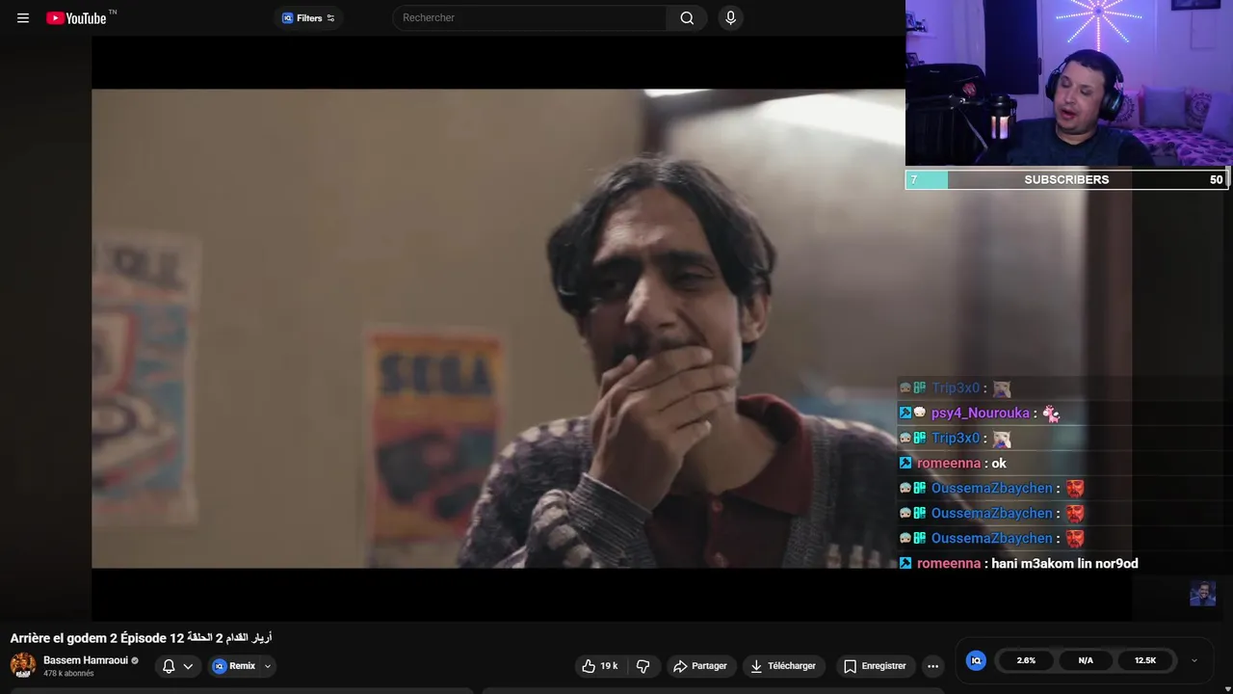Click the Partager share button
The image size is (1233, 694).
(x=700, y=666)
